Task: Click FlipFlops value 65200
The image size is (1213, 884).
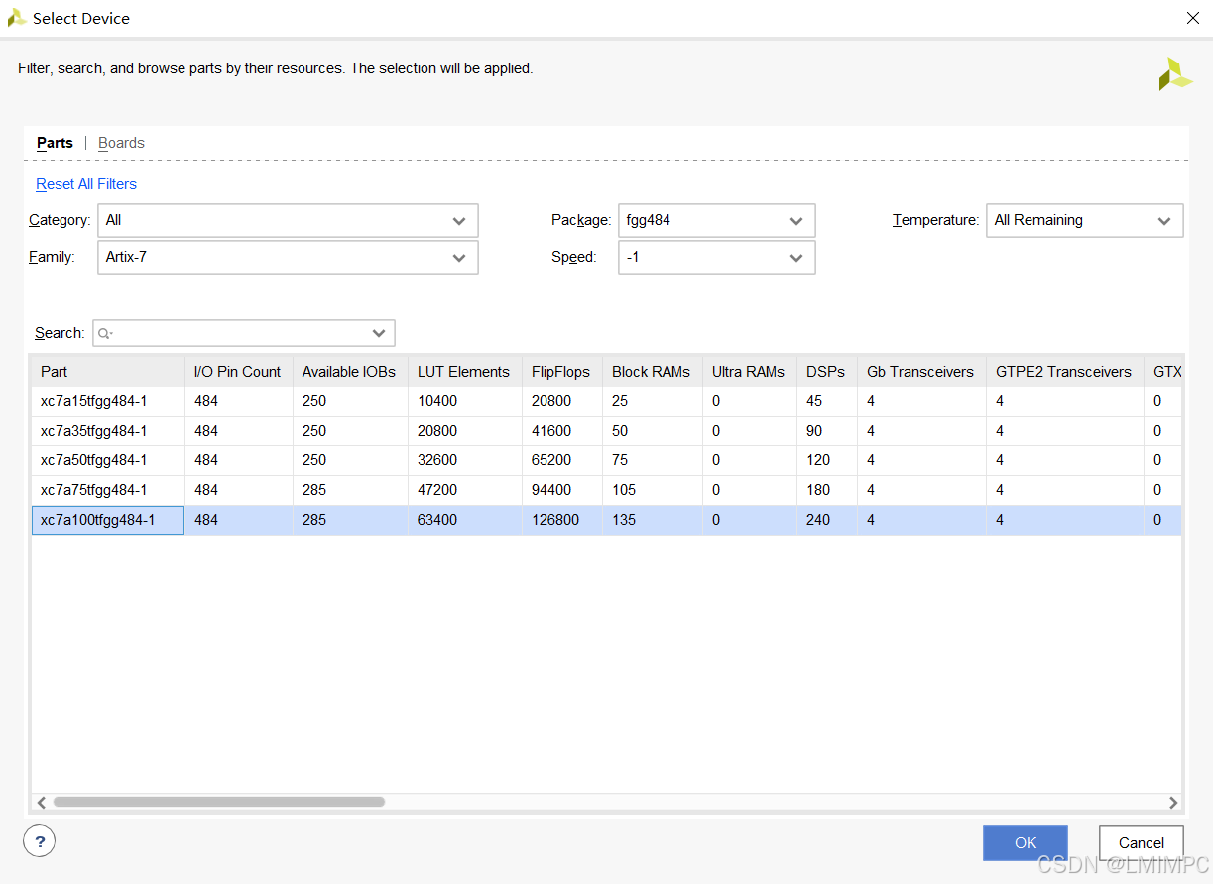Action: click(x=551, y=460)
